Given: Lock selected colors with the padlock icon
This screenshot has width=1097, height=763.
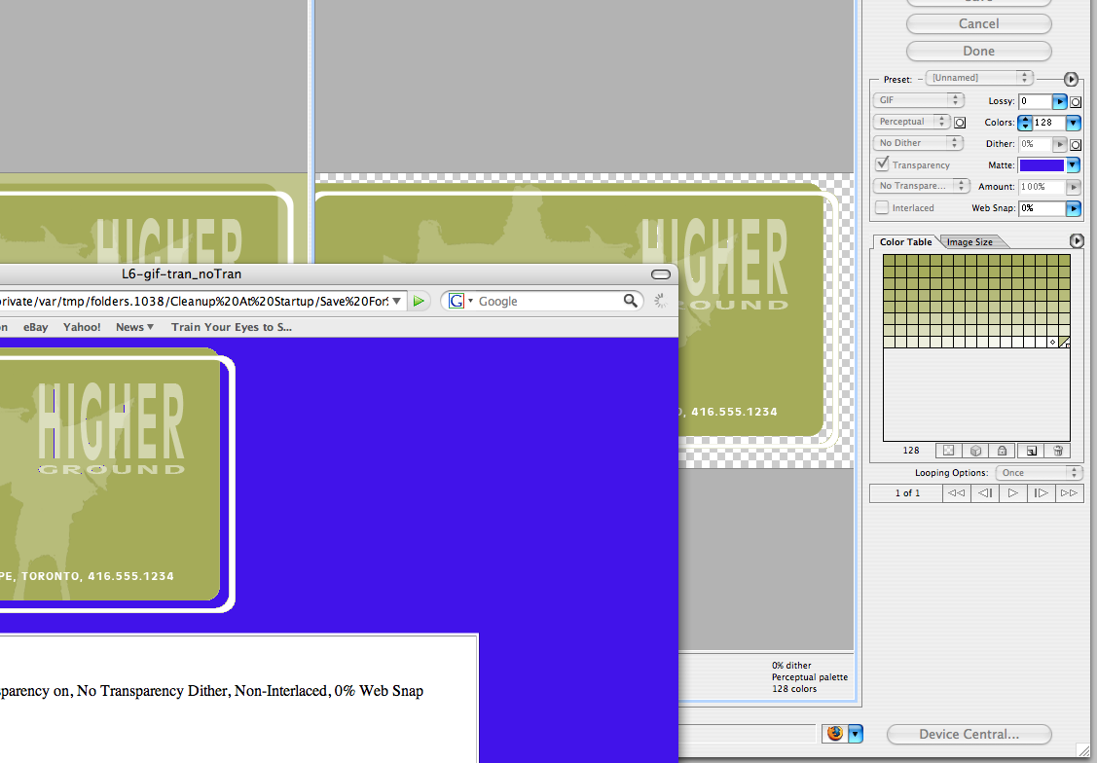Looking at the screenshot, I should click(1001, 451).
